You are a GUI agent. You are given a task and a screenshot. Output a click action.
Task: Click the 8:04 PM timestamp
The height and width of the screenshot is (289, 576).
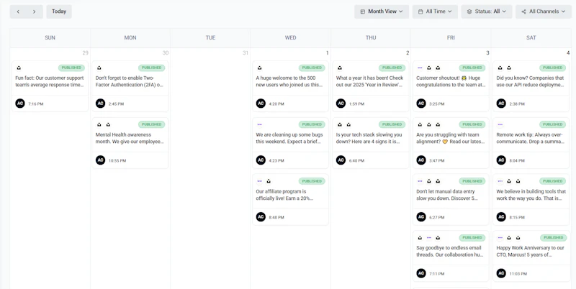click(517, 160)
